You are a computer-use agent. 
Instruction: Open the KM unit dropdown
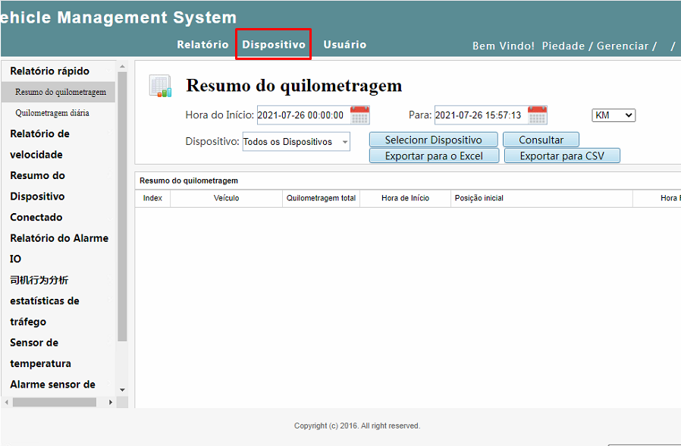pyautogui.click(x=614, y=115)
